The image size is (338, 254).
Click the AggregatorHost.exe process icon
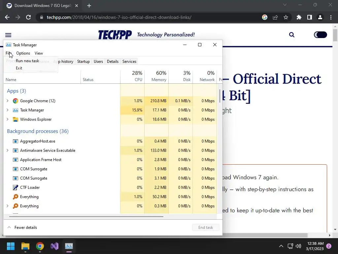click(15, 141)
